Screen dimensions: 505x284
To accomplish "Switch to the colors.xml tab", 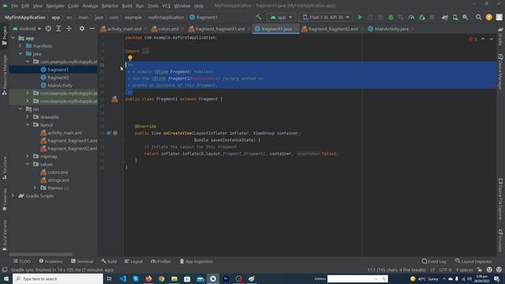I will click(168, 29).
